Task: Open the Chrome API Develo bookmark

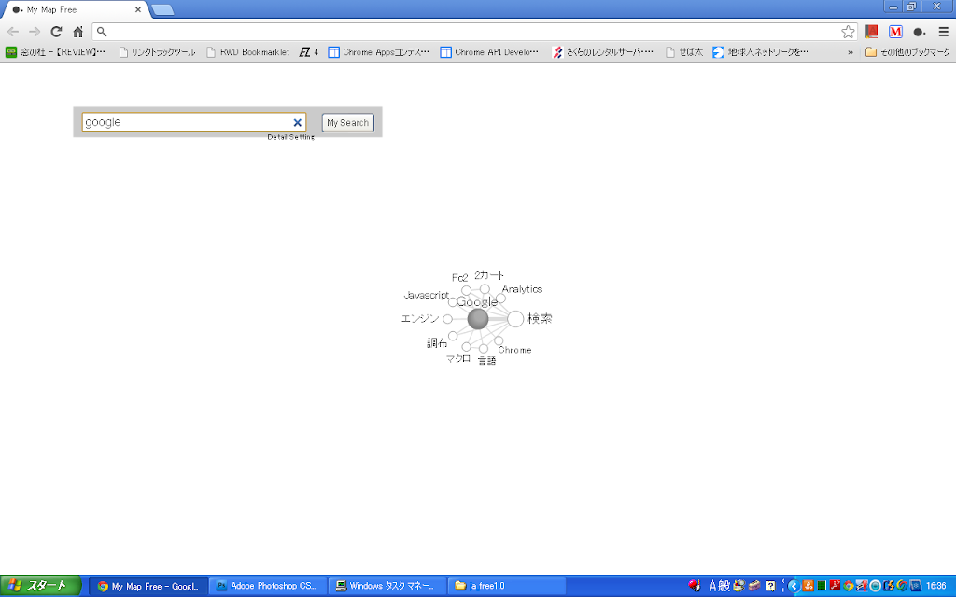Action: (x=490, y=52)
